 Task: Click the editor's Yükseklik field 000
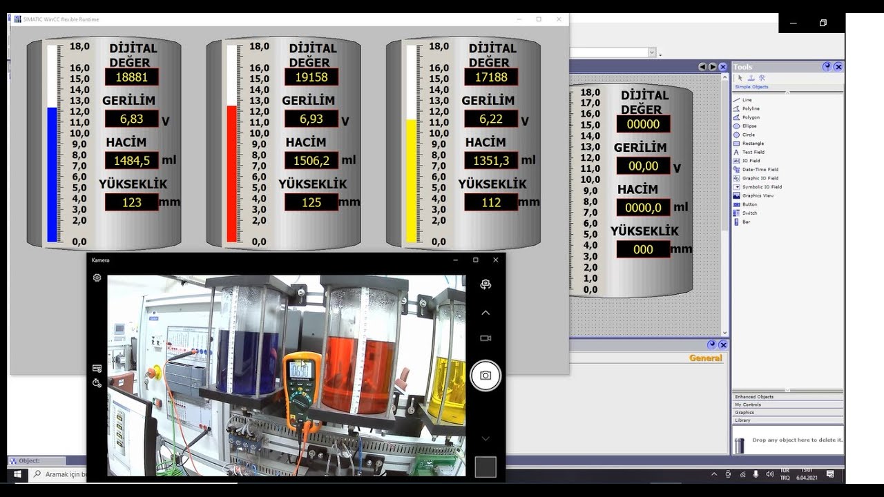point(643,249)
